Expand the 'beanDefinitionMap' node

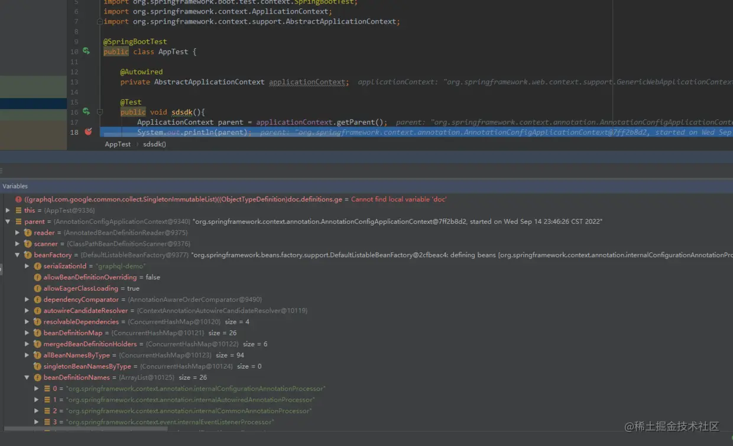tap(27, 333)
